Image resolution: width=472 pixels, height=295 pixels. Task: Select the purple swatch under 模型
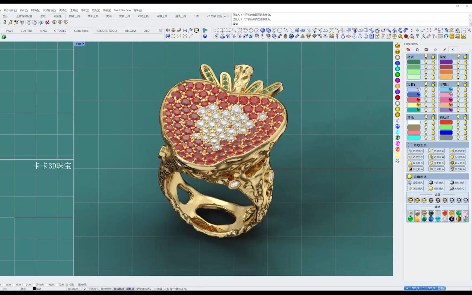[x=446, y=62]
